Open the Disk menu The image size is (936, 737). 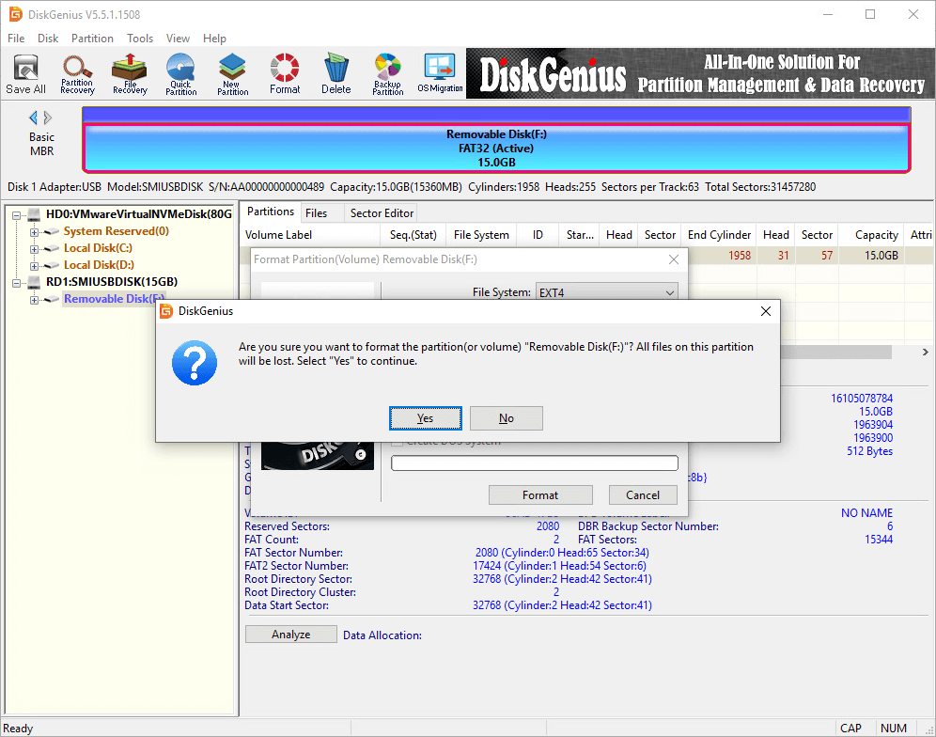tap(48, 39)
